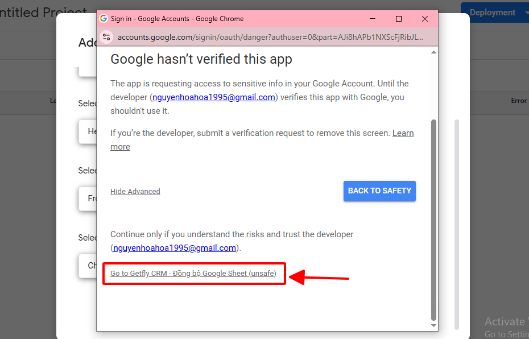This screenshot has height=339, width=529.
Task: Click the Google favicon in the title bar
Action: tap(104, 19)
